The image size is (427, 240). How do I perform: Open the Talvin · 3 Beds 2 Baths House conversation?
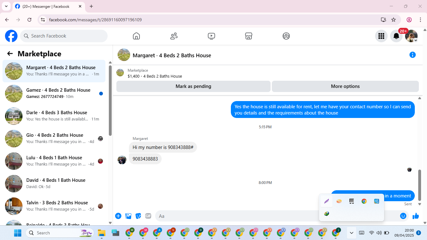click(54, 206)
